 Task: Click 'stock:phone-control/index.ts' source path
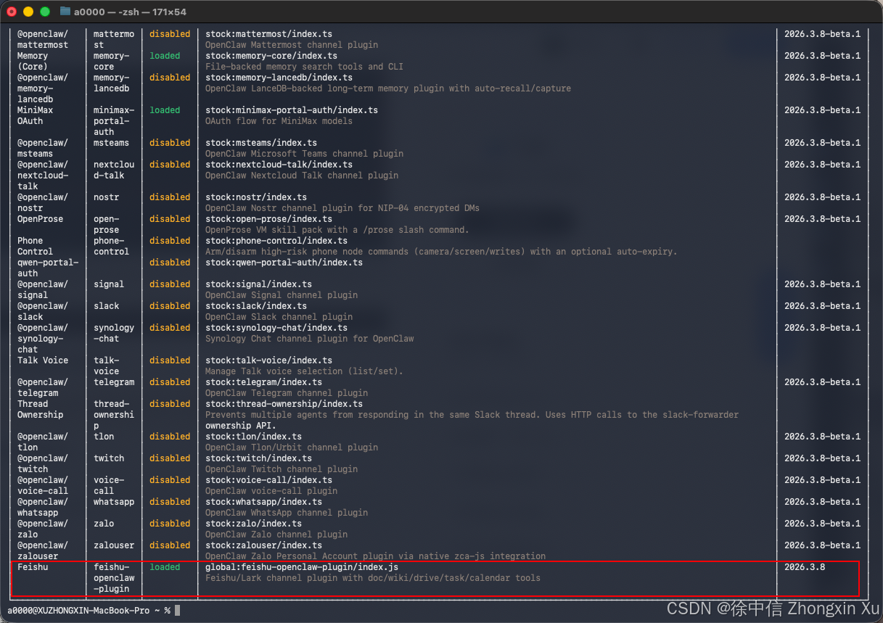[276, 241]
